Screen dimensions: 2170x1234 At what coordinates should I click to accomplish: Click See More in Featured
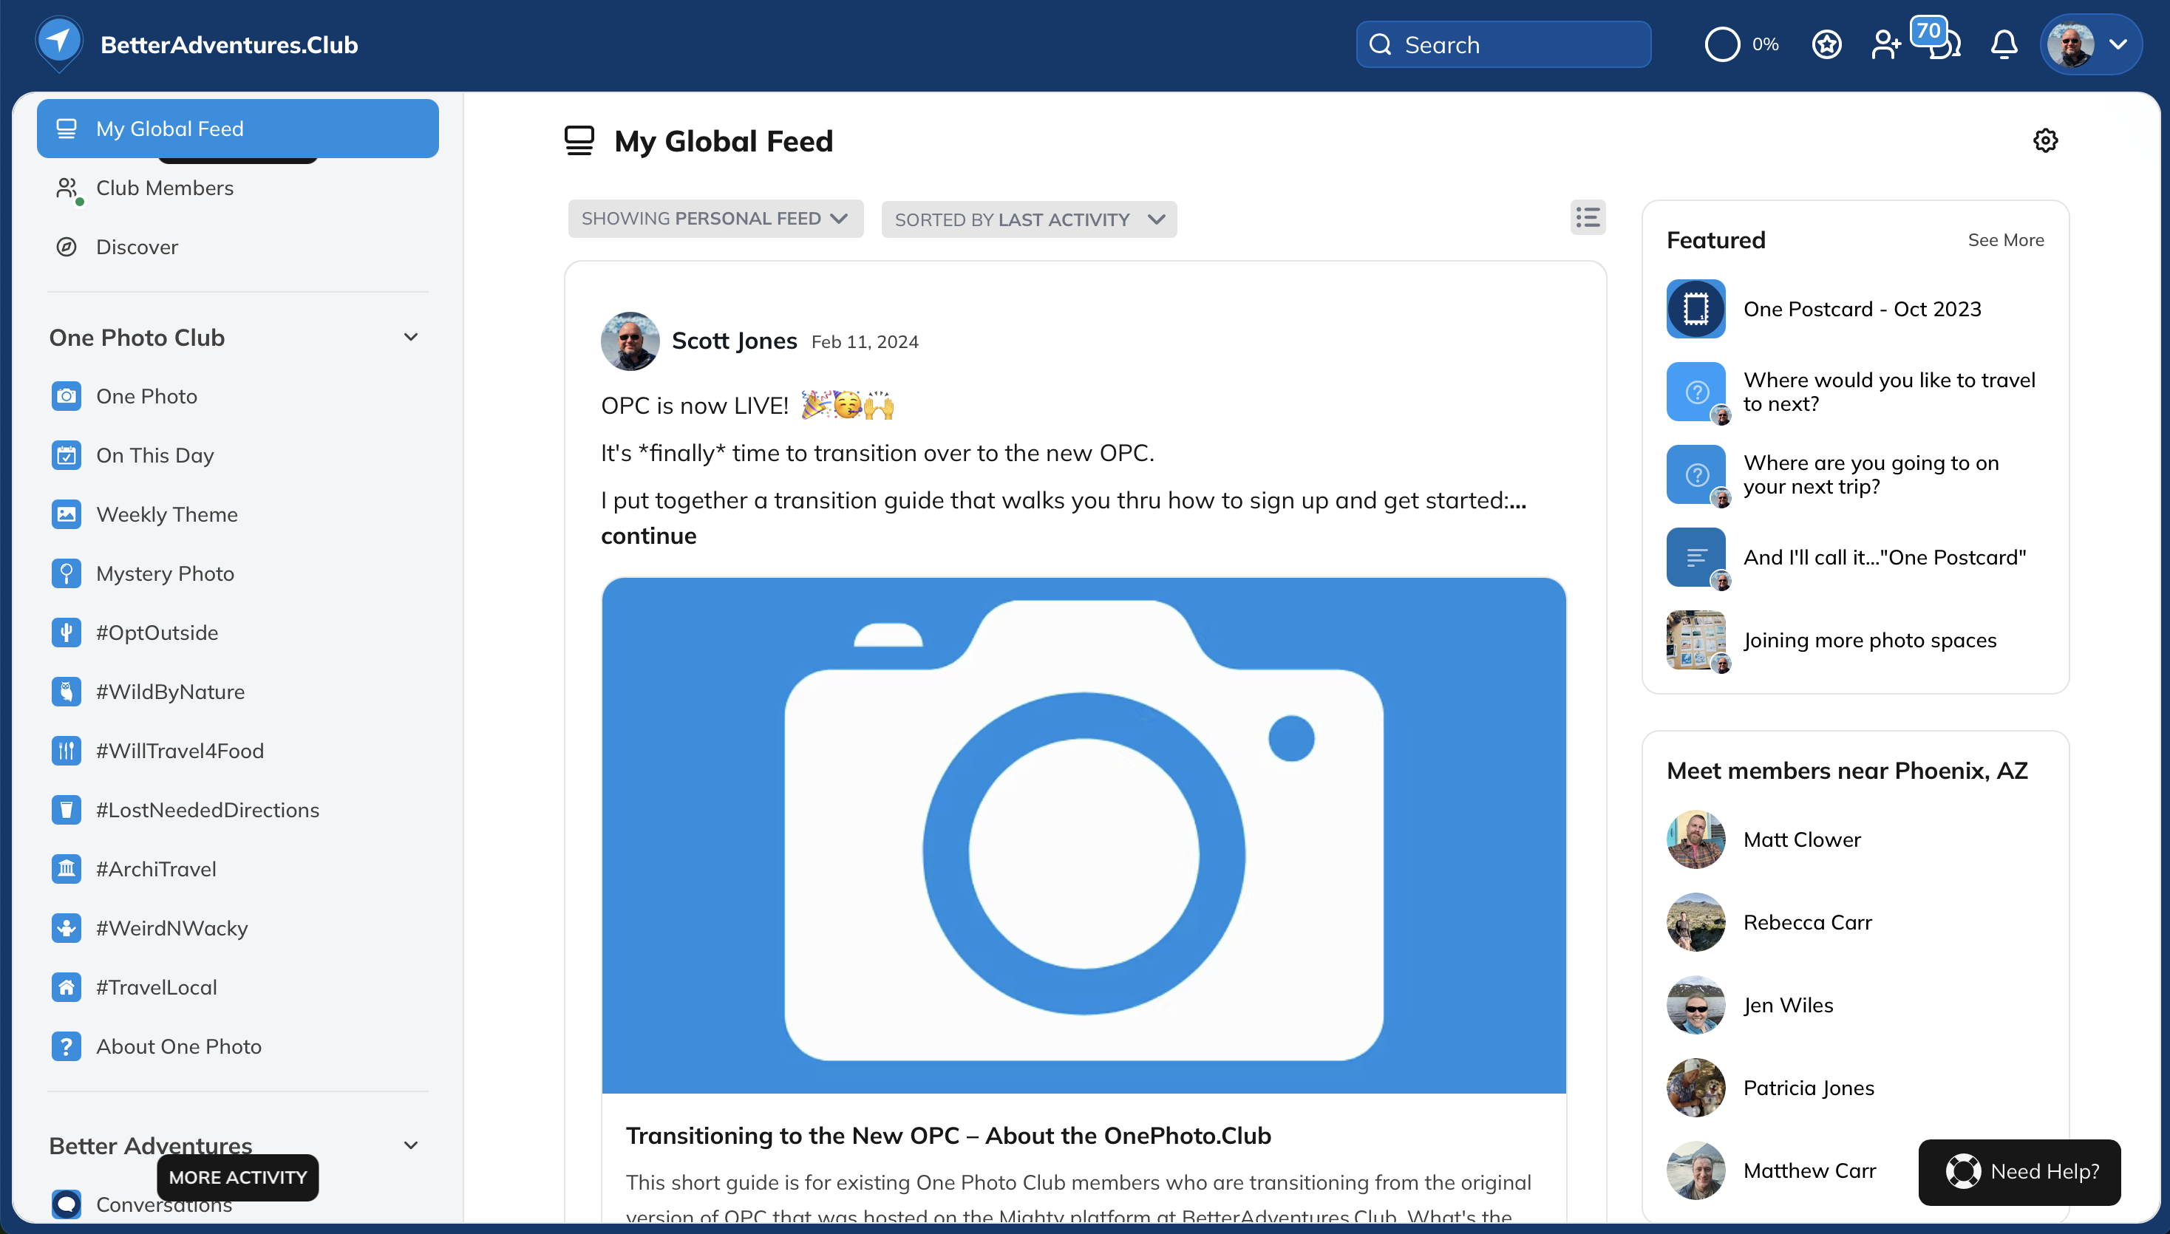2004,241
